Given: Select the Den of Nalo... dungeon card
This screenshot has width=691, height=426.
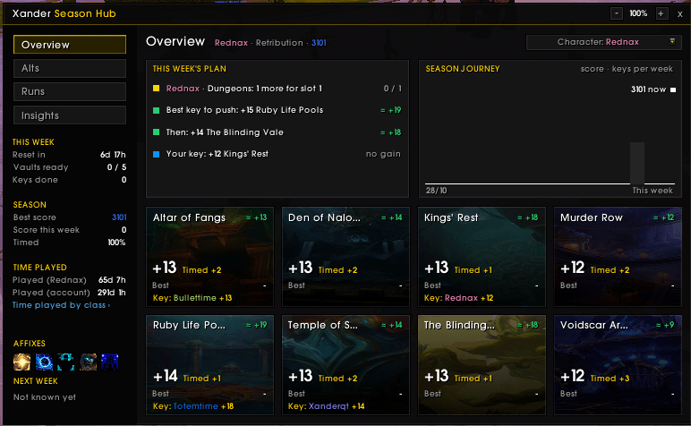Looking at the screenshot, I should point(345,257).
